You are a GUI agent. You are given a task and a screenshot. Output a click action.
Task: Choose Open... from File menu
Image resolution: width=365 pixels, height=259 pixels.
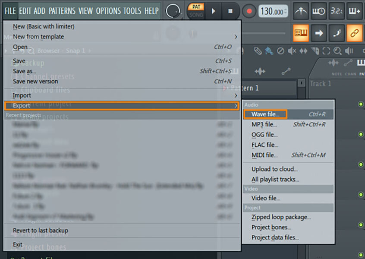tap(122, 47)
